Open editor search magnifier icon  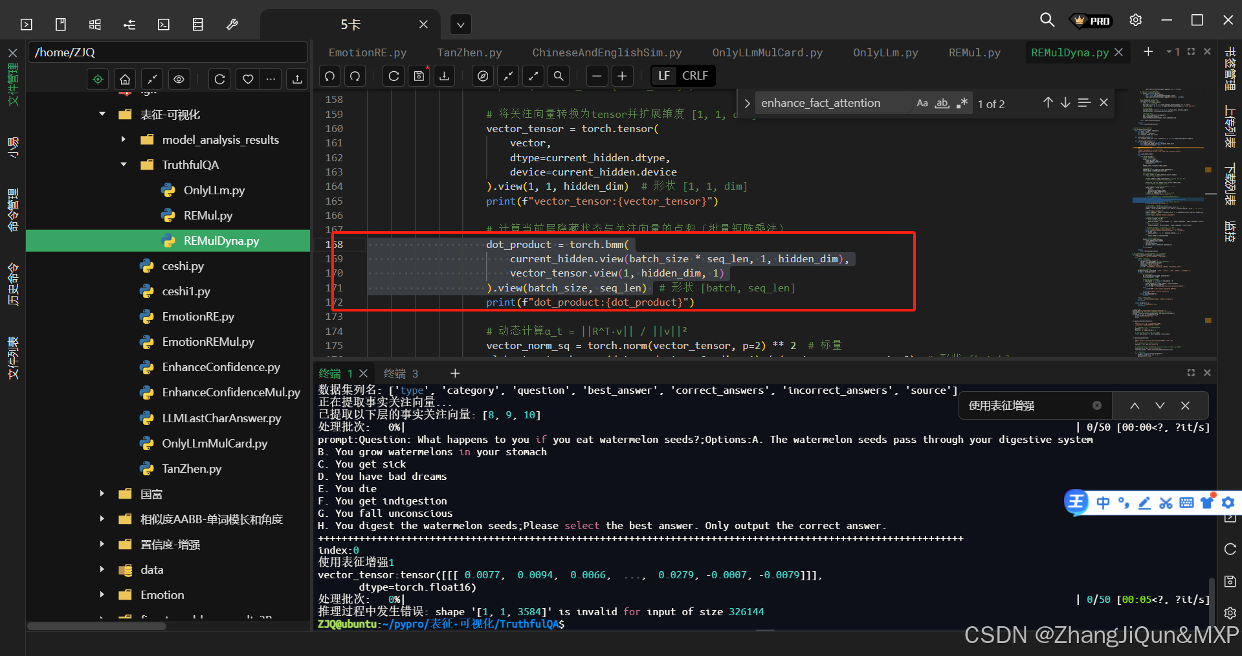559,76
